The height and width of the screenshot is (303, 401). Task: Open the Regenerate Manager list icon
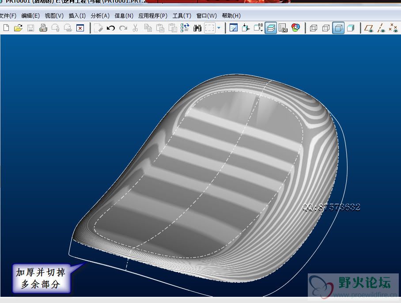point(185,28)
